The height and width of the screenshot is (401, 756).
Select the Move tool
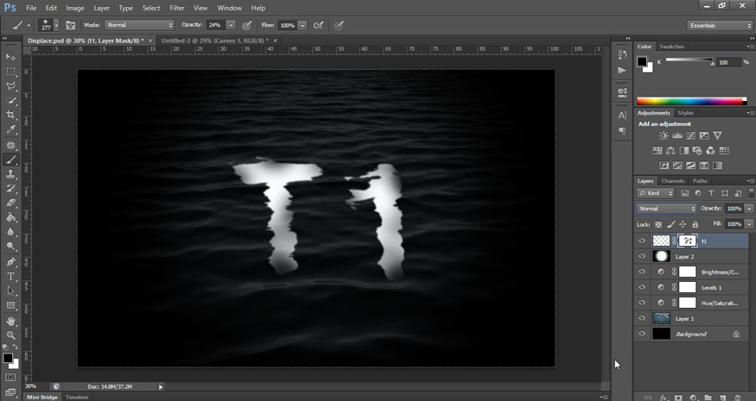click(x=11, y=57)
